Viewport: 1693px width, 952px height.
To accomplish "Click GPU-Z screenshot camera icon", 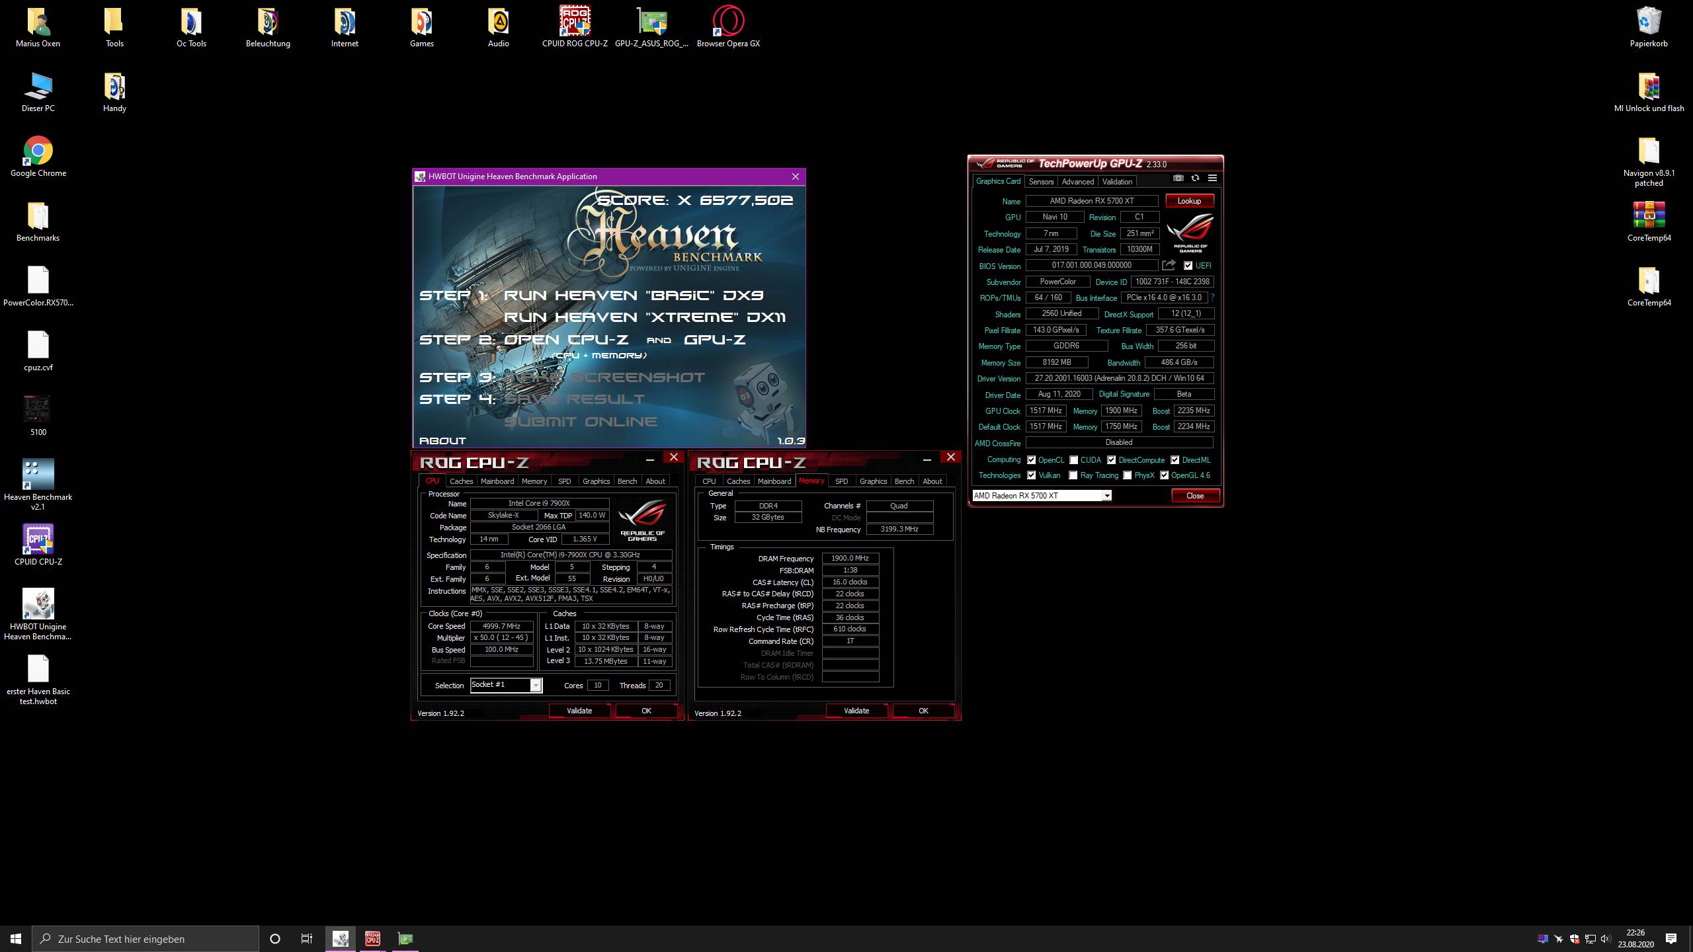I will click(1178, 178).
